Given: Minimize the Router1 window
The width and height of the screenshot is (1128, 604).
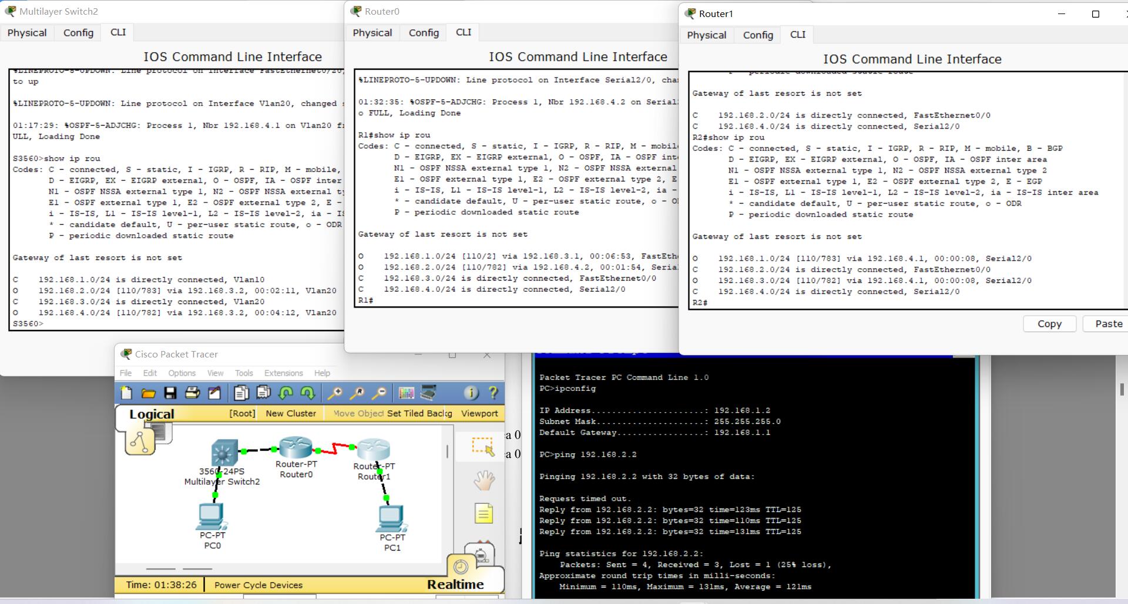Looking at the screenshot, I should pos(1062,14).
